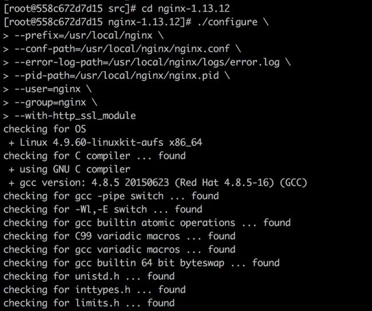
Task: Select the --pid-path nginx.pid line
Action: point(117,76)
